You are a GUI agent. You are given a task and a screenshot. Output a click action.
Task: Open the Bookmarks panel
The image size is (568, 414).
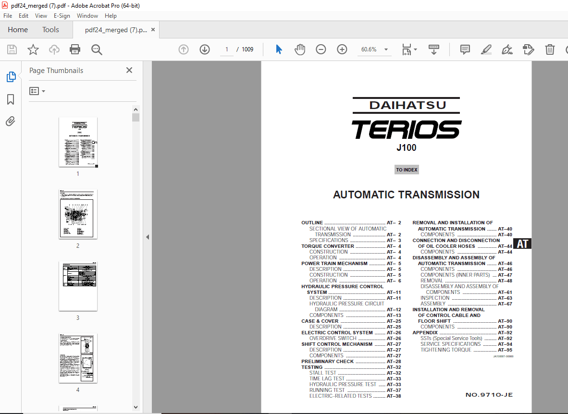(x=11, y=99)
